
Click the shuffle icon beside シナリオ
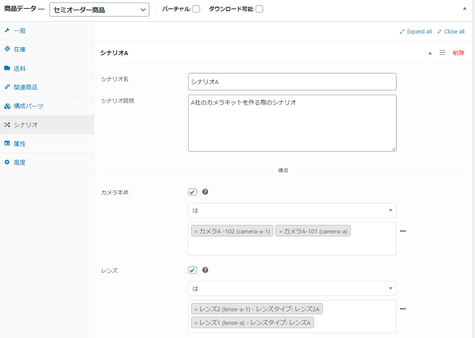point(7,125)
